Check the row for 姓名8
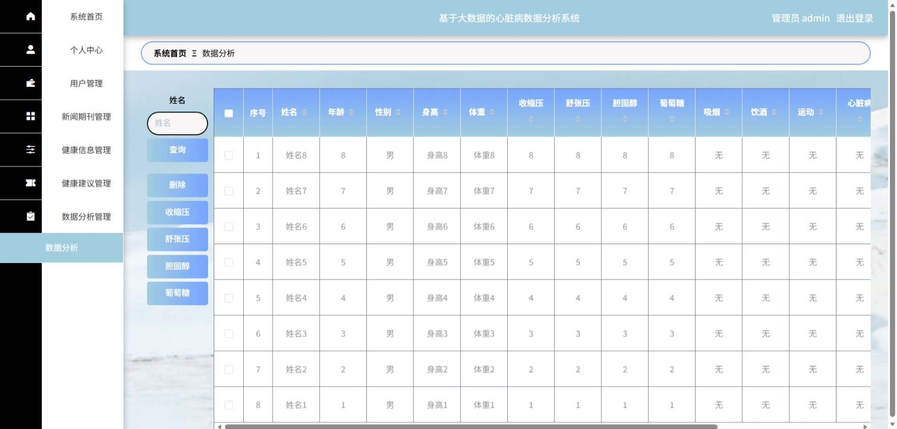This screenshot has height=429, width=897. click(x=229, y=156)
